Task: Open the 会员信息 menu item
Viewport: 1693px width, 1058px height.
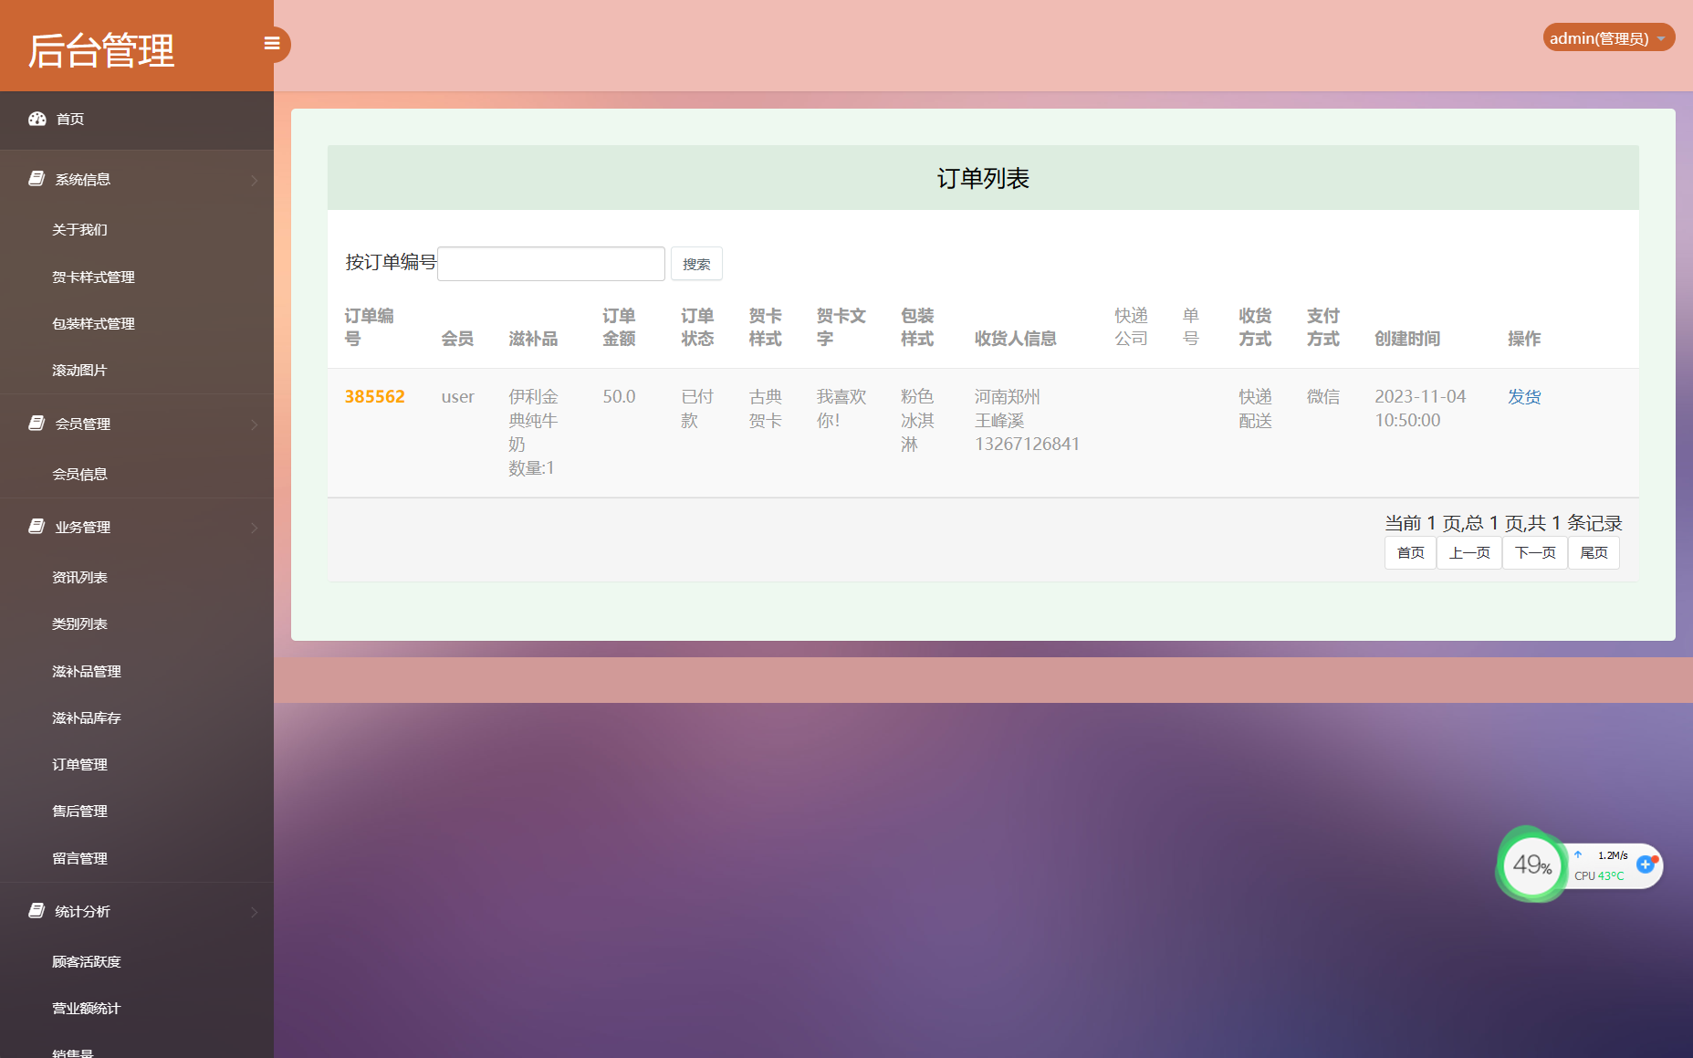Action: pyautogui.click(x=79, y=474)
